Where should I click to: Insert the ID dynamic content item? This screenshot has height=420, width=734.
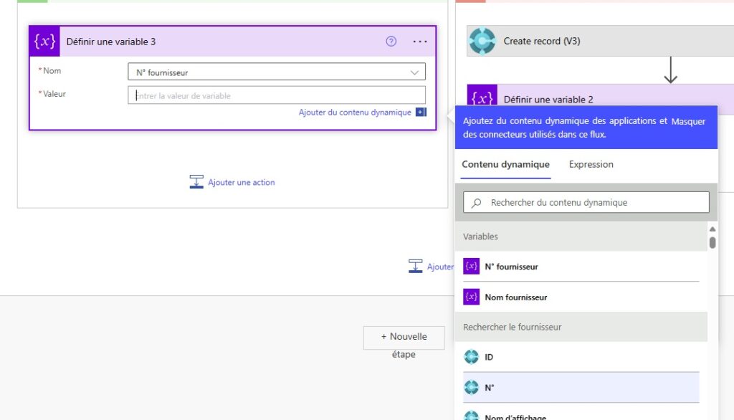click(x=488, y=357)
